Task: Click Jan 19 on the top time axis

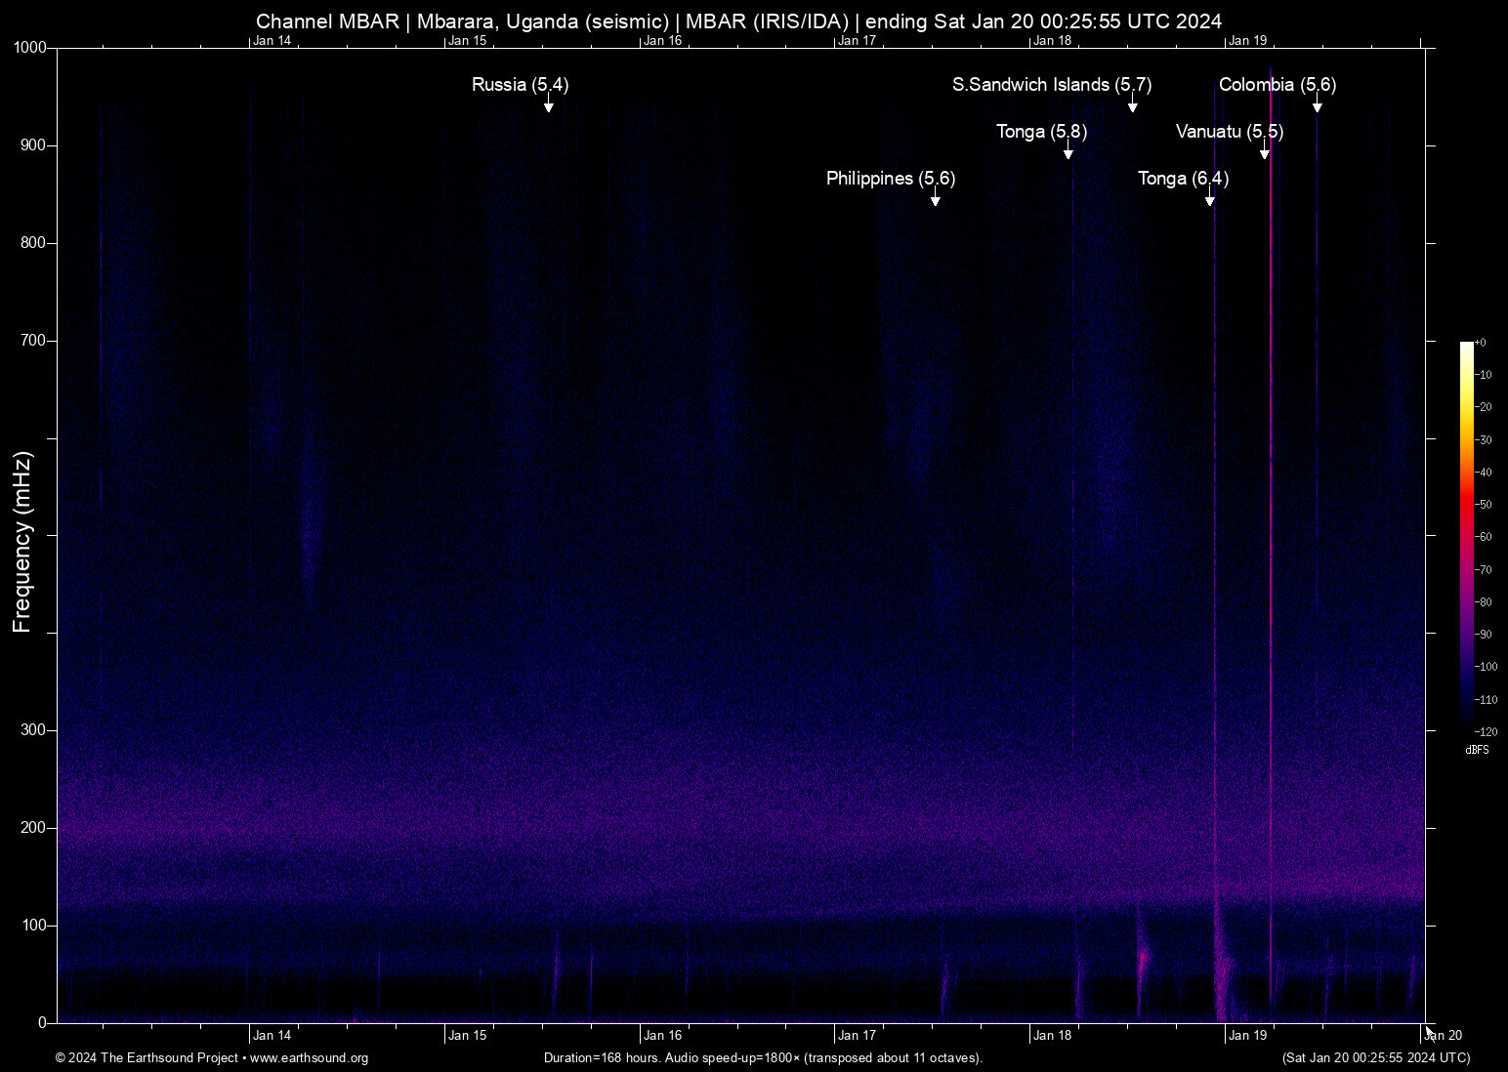Action: (1247, 41)
